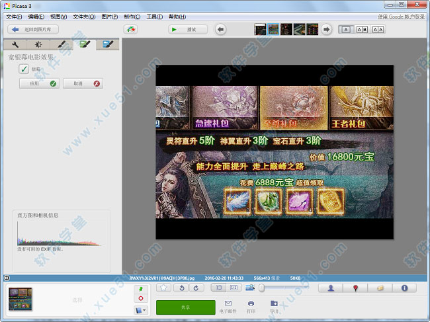
Task: Open the 编辑(E) menu
Action: (36, 17)
